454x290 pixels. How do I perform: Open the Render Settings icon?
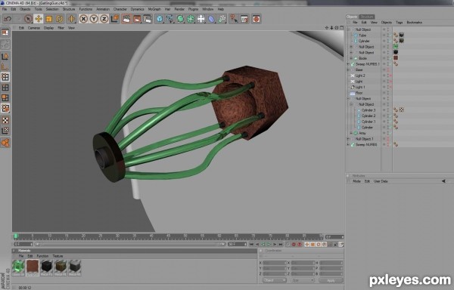pos(148,19)
